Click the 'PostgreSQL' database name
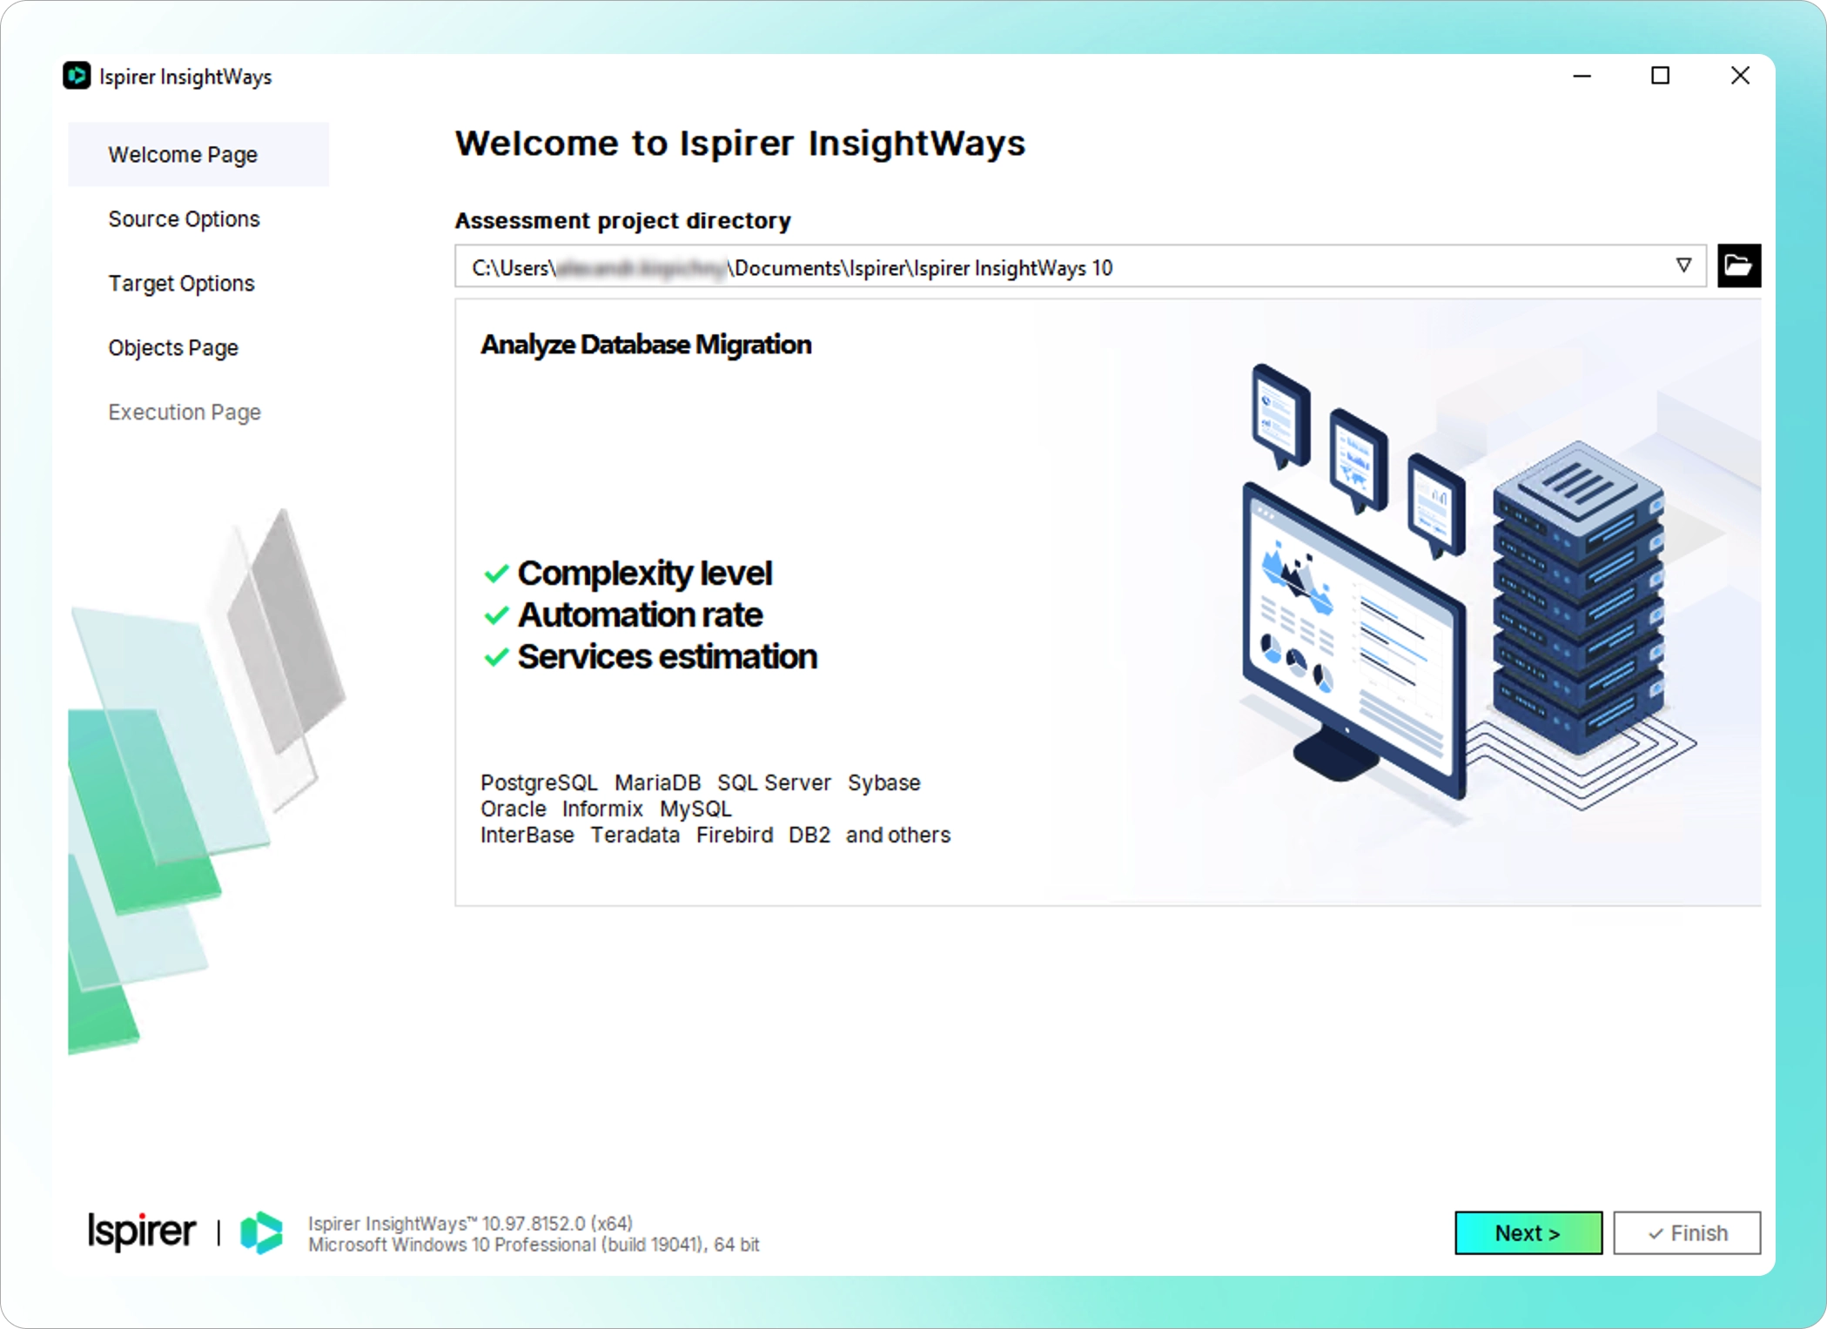Screen dimensions: 1827x1329 coord(539,782)
